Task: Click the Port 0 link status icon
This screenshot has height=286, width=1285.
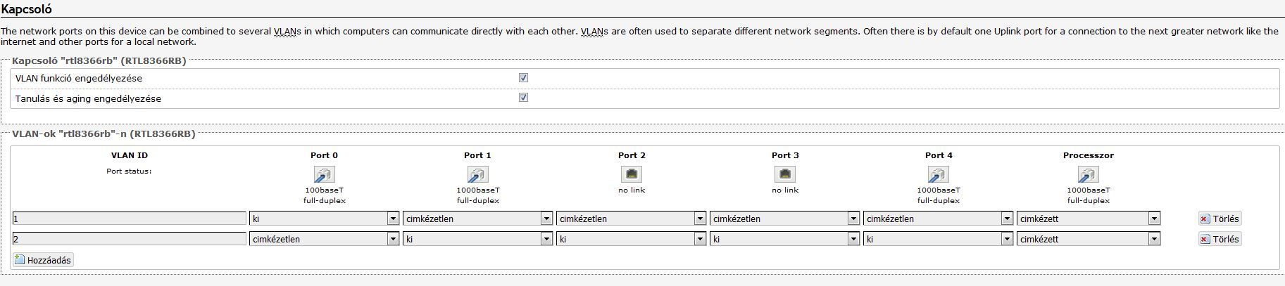Action: tap(324, 174)
